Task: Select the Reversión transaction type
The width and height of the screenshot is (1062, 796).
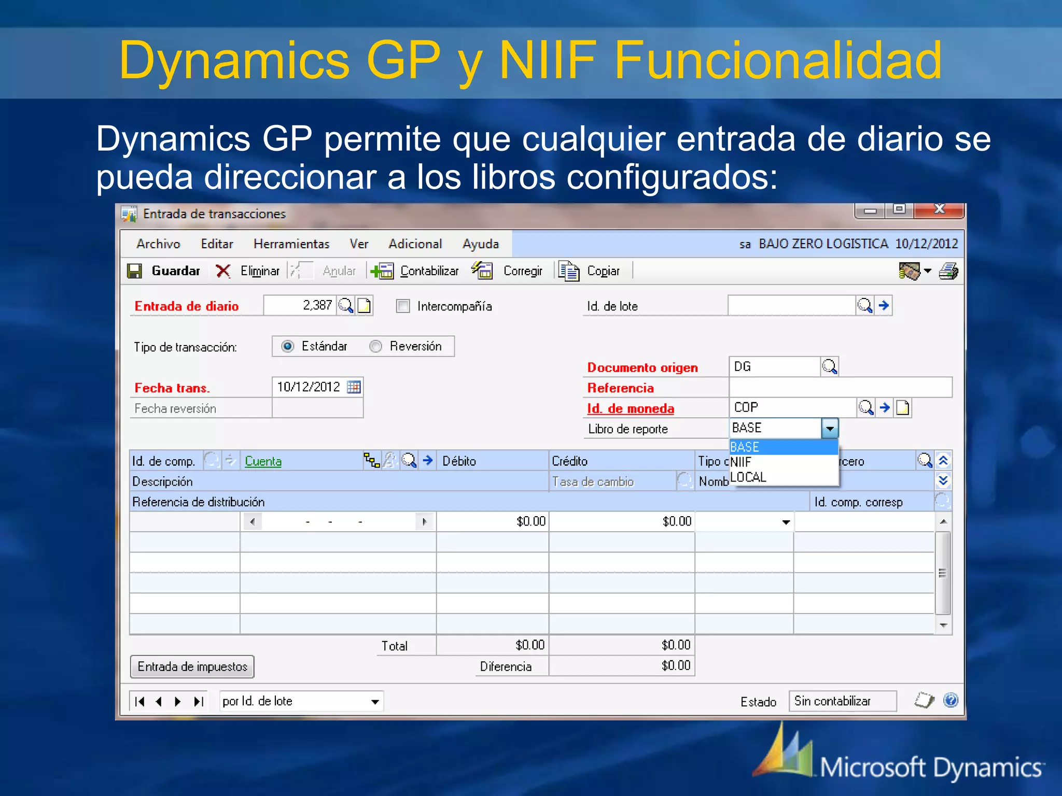Action: tap(375, 346)
